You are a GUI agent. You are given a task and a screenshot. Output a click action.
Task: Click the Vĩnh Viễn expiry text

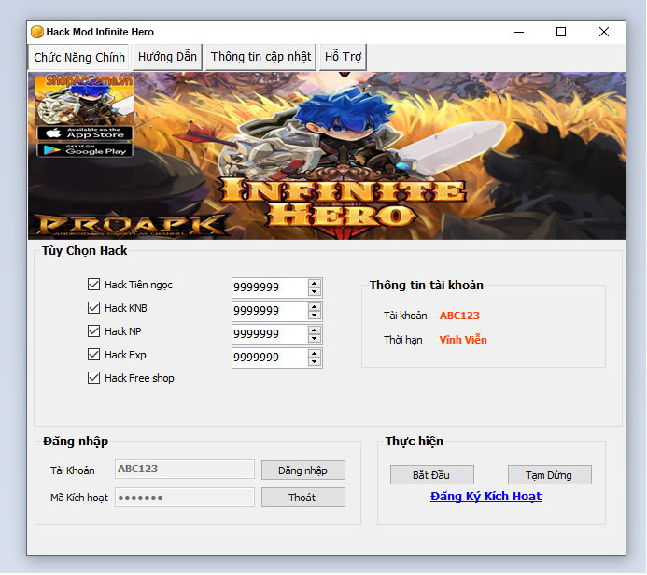pos(463,340)
